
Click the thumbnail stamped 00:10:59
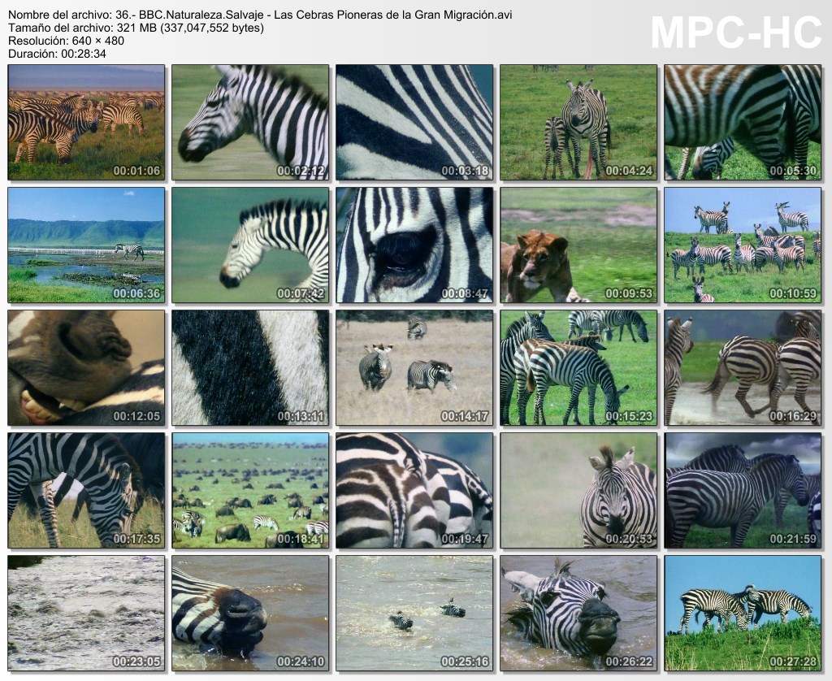(743, 245)
